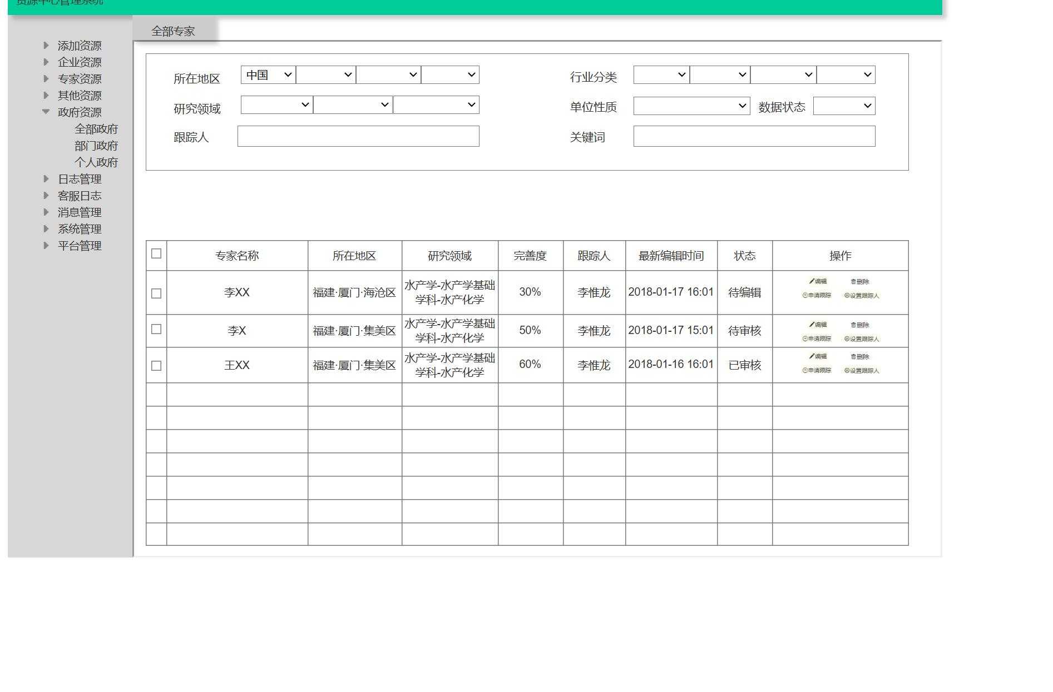Select 专家资源 in the left sidebar
Image resolution: width=1053 pixels, height=692 pixels.
tap(79, 79)
